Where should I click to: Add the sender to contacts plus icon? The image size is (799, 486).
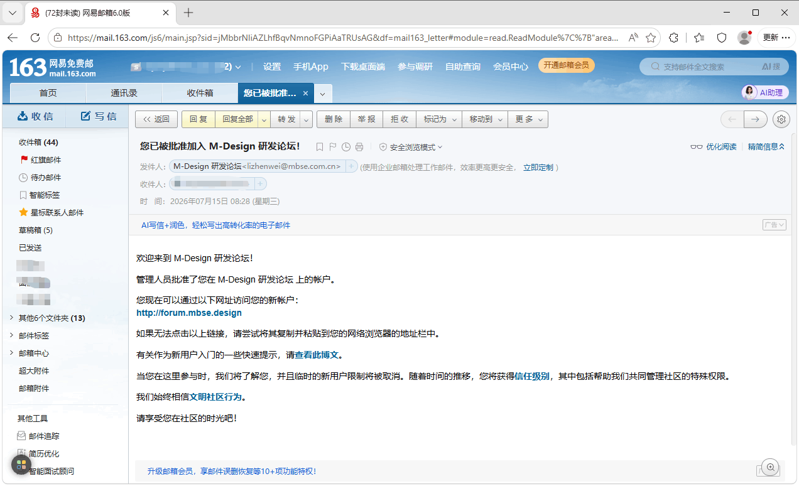click(351, 166)
